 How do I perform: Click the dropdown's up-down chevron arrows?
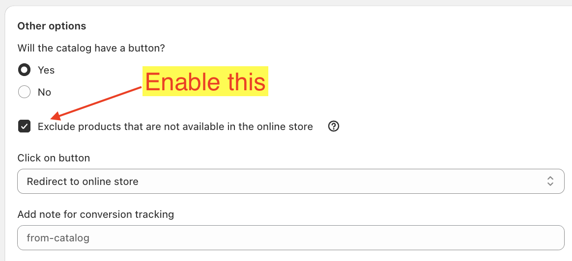(x=550, y=182)
